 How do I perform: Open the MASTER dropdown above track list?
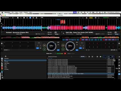coord(83,57)
